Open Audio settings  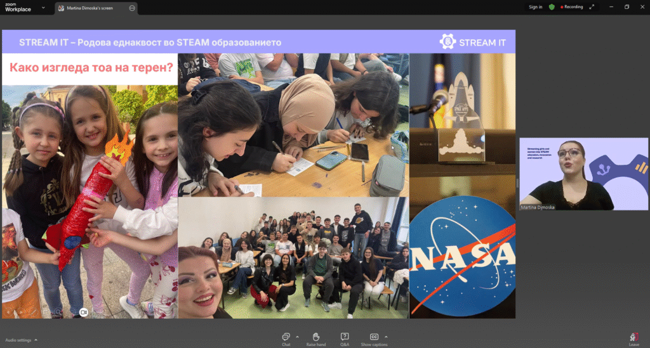pos(18,340)
